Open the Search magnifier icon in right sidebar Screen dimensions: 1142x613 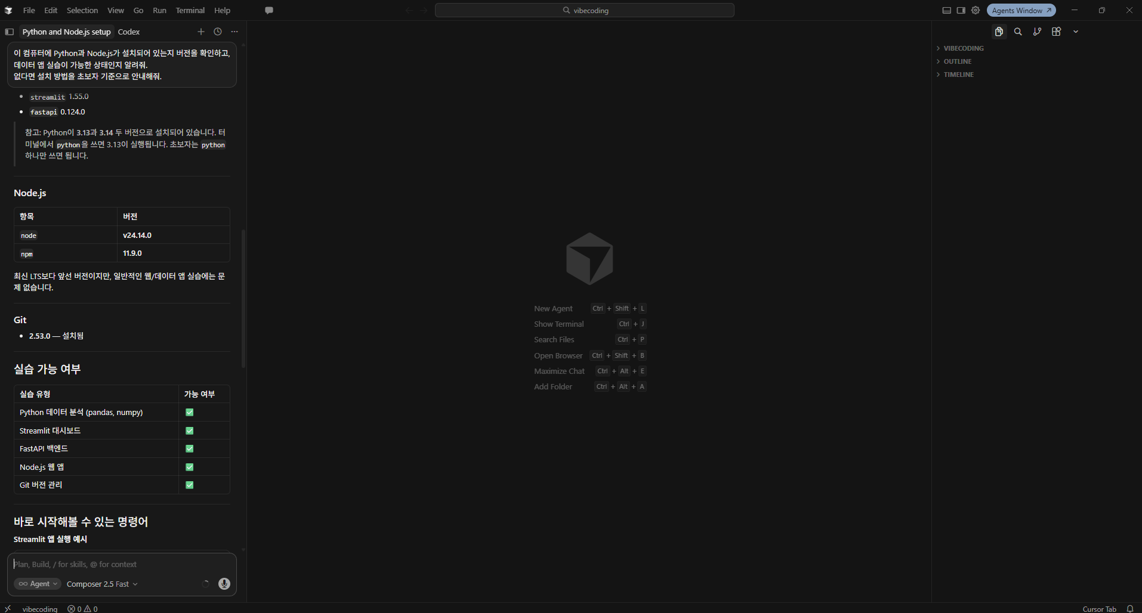point(1018,32)
